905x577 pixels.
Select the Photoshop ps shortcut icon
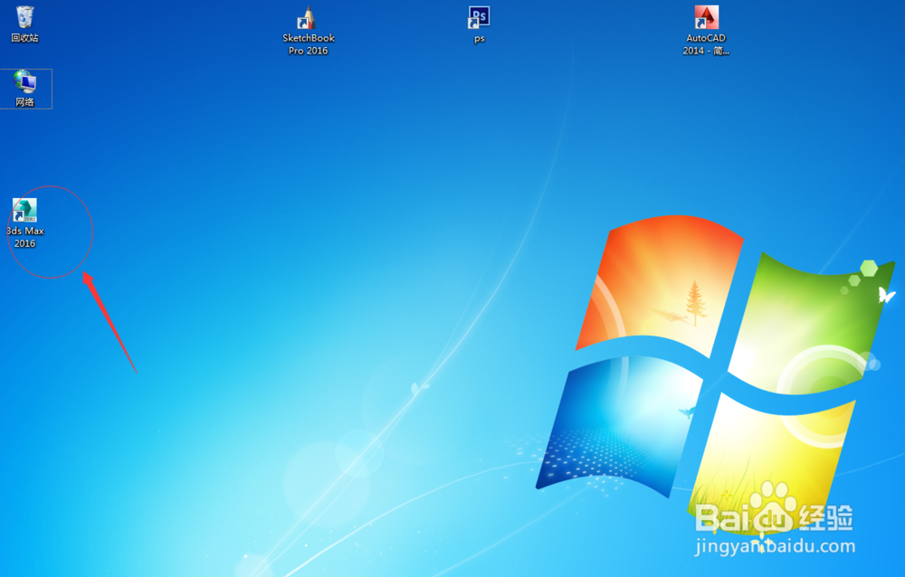[x=479, y=17]
